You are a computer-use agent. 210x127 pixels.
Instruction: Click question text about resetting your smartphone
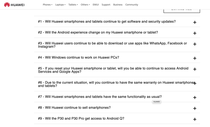(x=113, y=70)
